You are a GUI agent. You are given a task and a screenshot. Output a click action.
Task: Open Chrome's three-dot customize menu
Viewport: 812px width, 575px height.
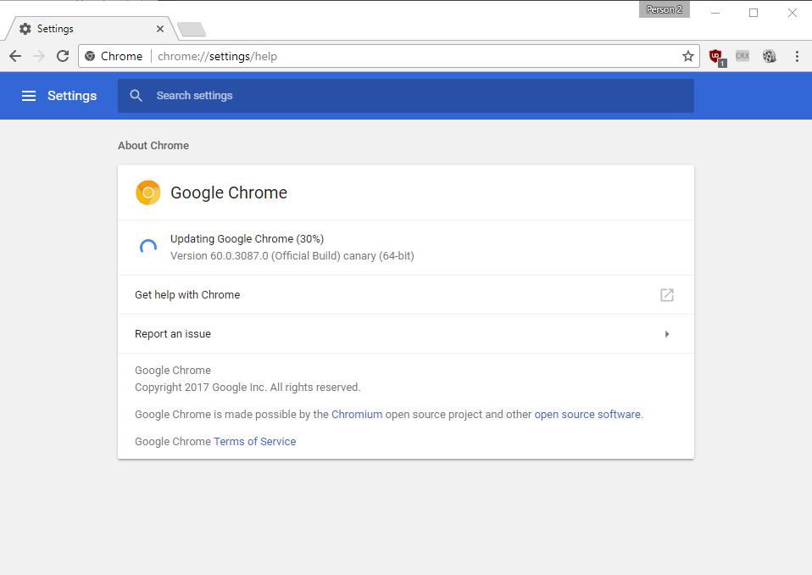(x=796, y=56)
